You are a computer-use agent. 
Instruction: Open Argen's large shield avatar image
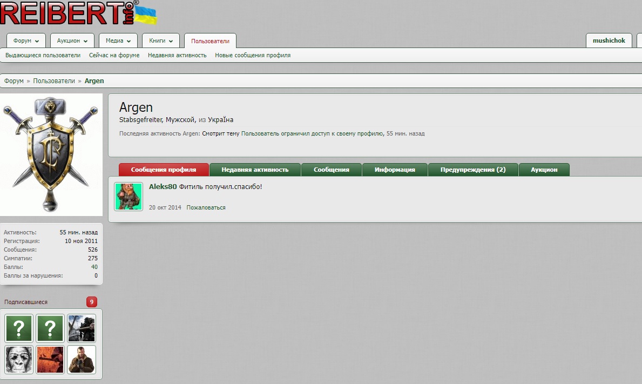click(x=51, y=155)
